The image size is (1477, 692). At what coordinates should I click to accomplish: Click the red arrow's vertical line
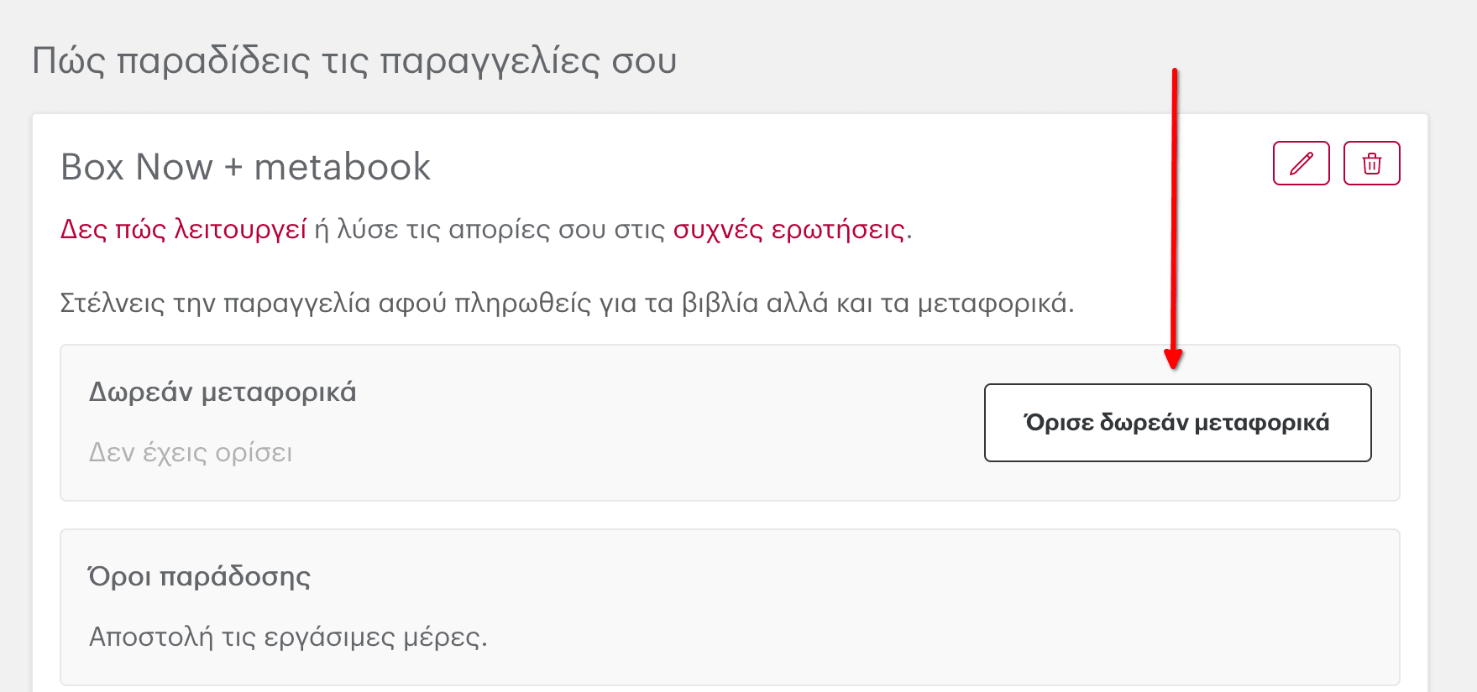(1174, 210)
